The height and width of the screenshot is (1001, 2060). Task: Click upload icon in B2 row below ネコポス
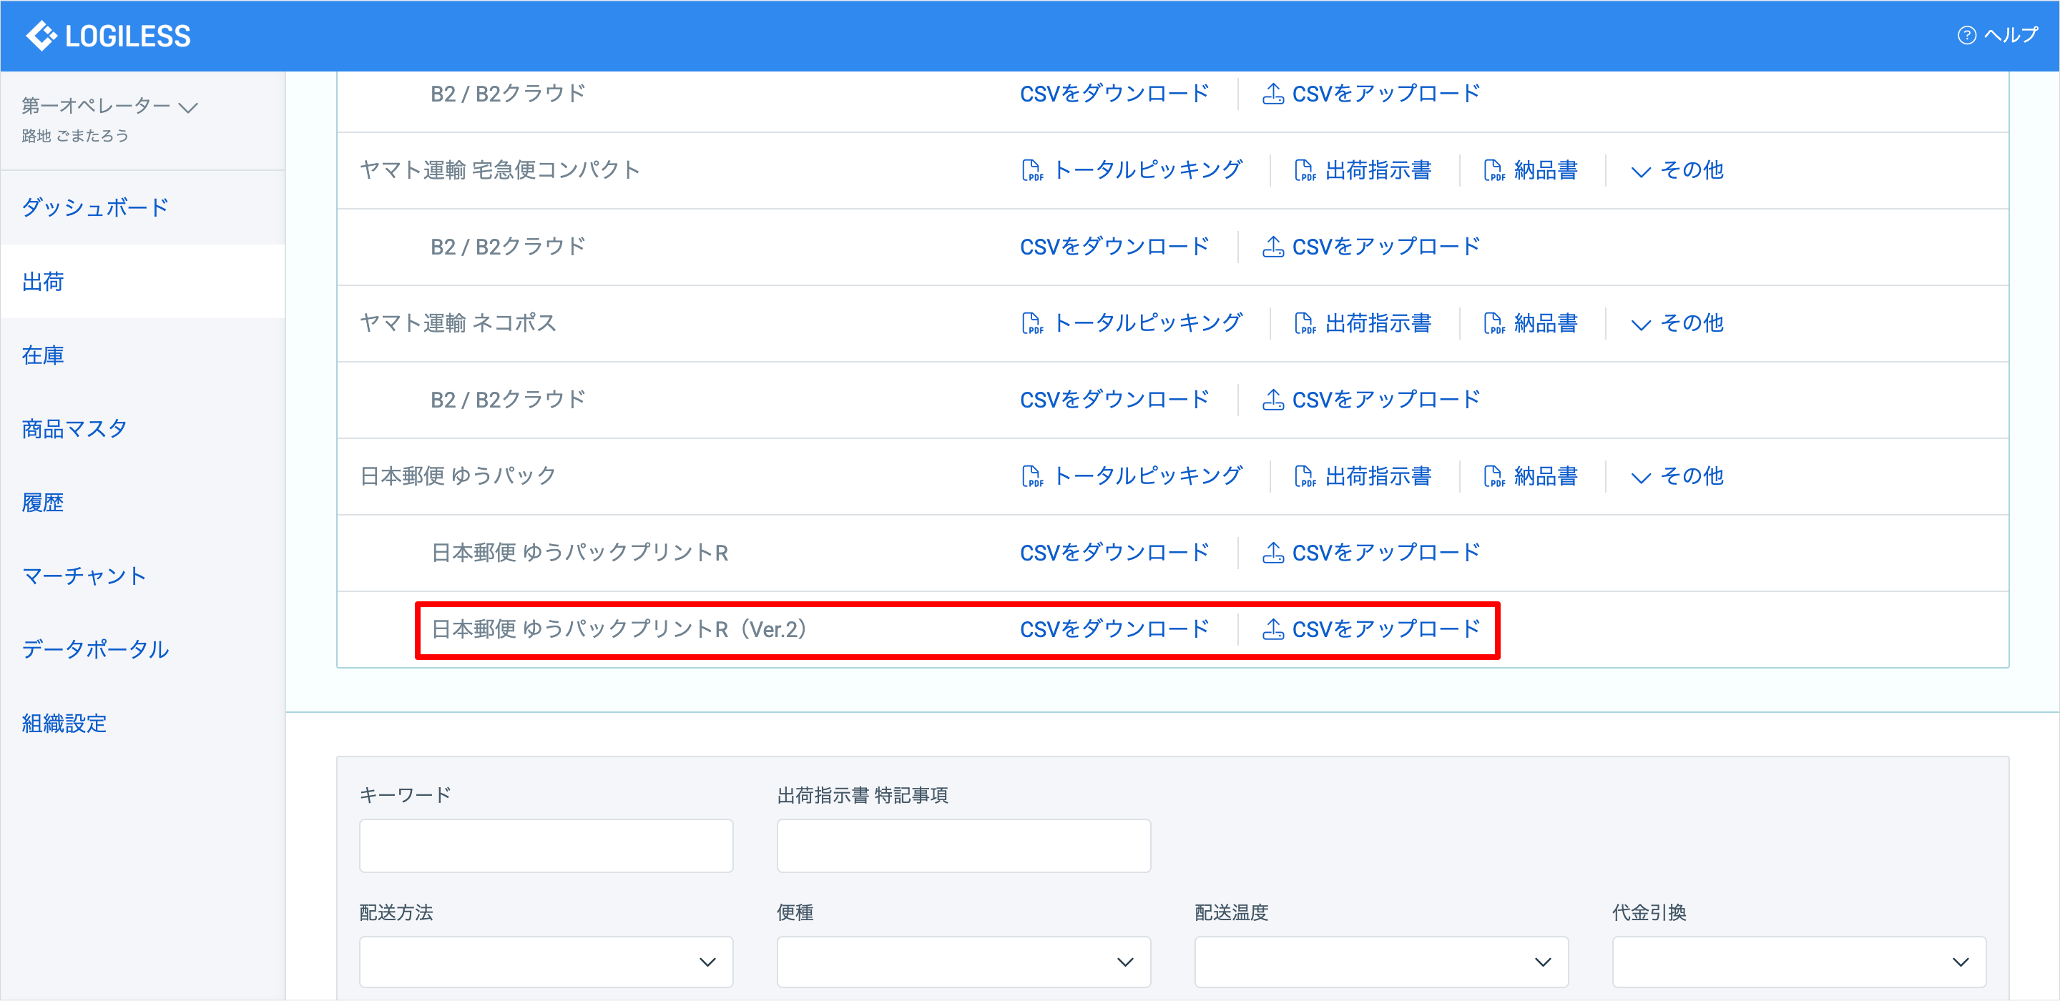(1273, 399)
